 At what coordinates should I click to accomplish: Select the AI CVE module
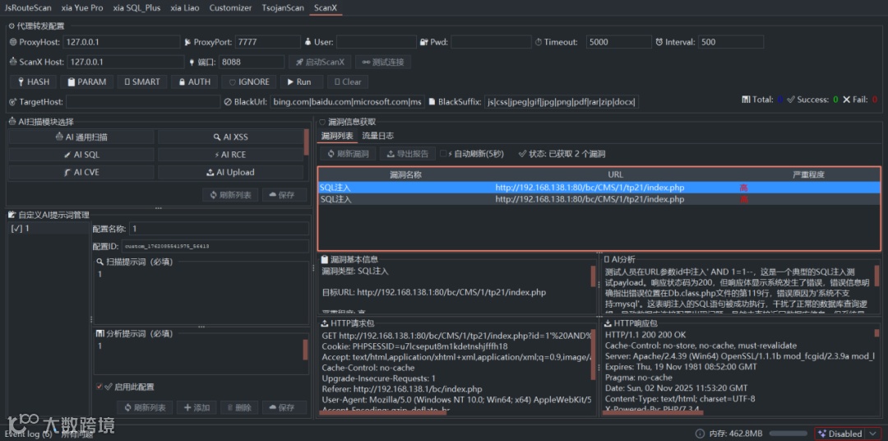pos(81,172)
